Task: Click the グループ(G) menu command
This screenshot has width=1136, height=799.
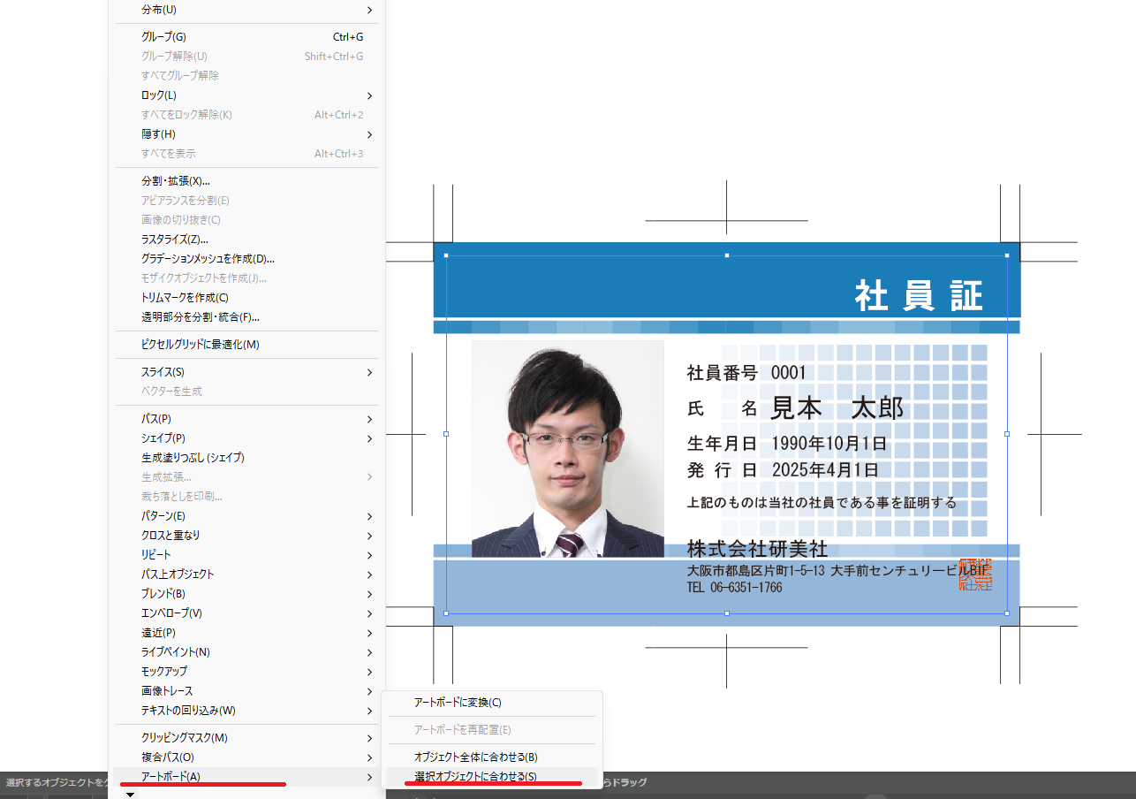Action: pyautogui.click(x=163, y=37)
